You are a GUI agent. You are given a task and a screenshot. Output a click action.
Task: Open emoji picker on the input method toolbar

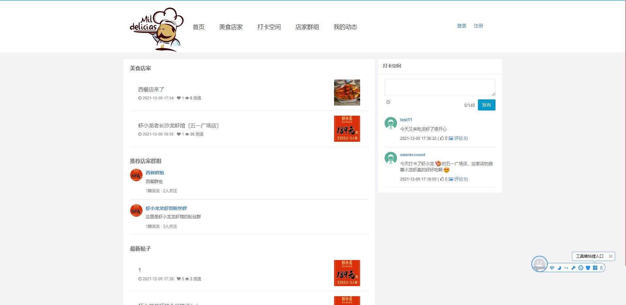(581, 268)
